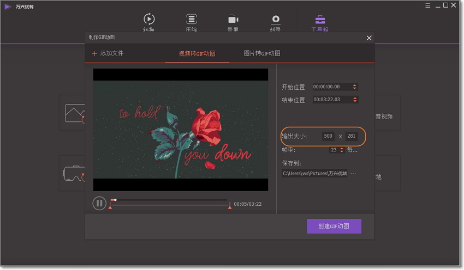Click the 帧率 value field 23

pyautogui.click(x=334, y=150)
